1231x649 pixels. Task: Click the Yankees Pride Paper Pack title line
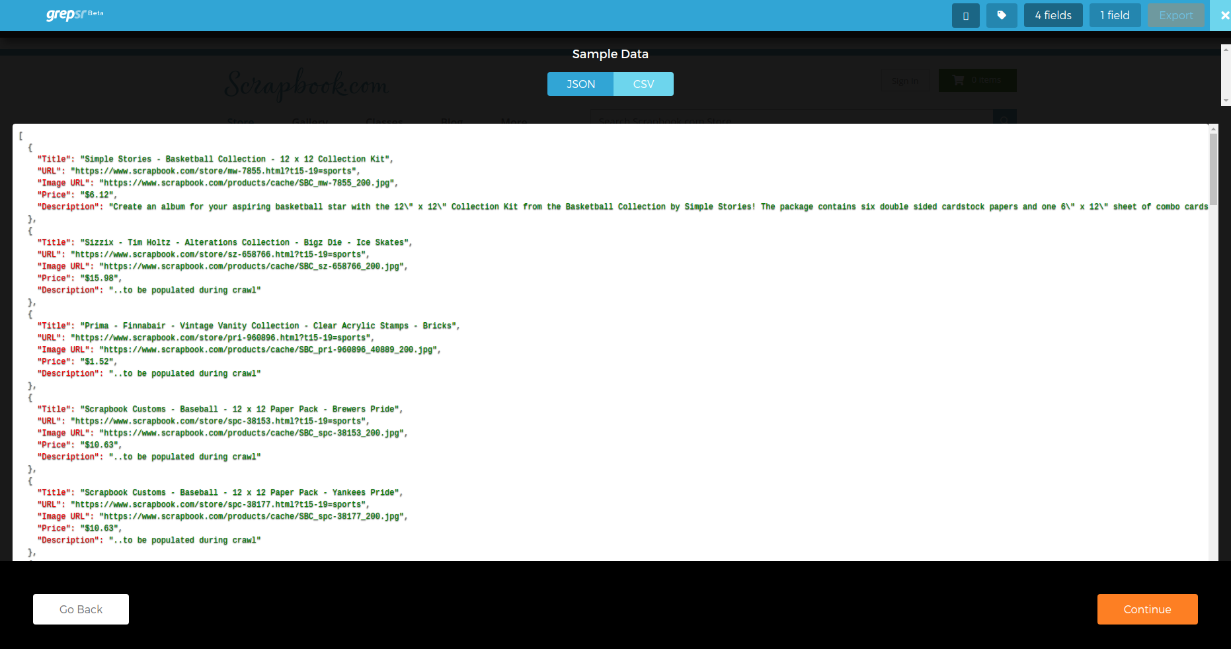pyautogui.click(x=220, y=493)
